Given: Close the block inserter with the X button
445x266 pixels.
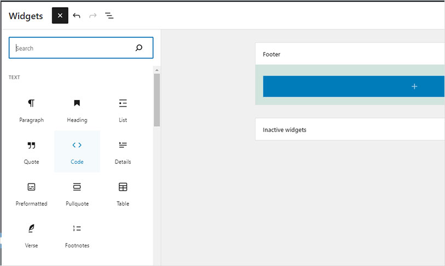Looking at the screenshot, I should 60,16.
